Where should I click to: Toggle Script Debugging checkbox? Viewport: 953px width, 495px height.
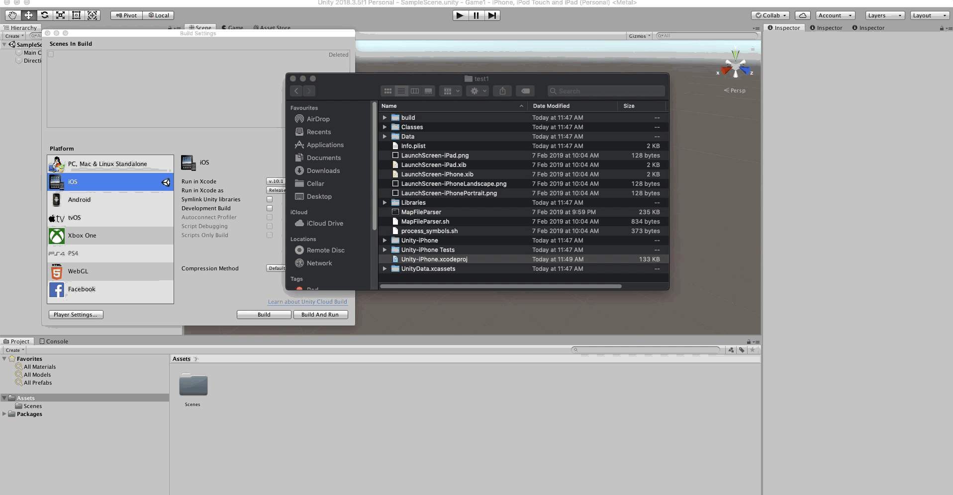pyautogui.click(x=270, y=226)
